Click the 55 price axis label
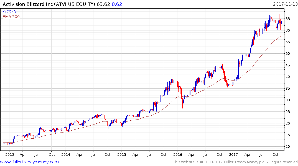The height and width of the screenshot is (166, 298). (x=287, y=42)
